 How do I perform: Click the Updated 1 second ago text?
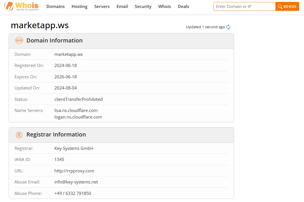coord(205,27)
